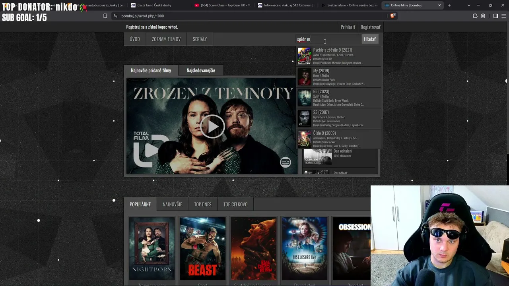Click the trash icon in the browser toolbar
Viewport: 509px width, 286px height.
(483, 16)
